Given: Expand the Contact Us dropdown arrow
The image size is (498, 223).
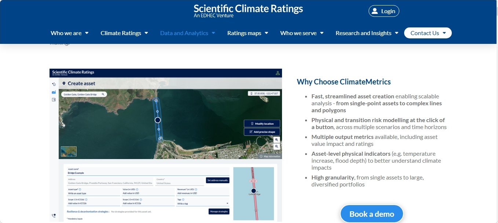Looking at the screenshot, I should click(x=444, y=33).
